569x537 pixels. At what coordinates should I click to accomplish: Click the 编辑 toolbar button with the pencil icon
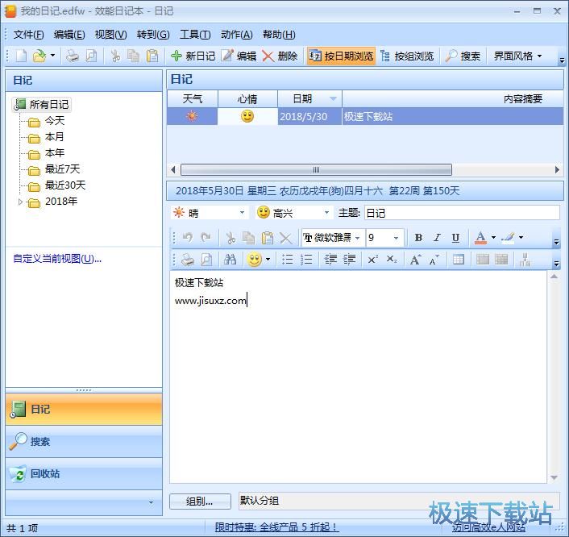tap(239, 56)
